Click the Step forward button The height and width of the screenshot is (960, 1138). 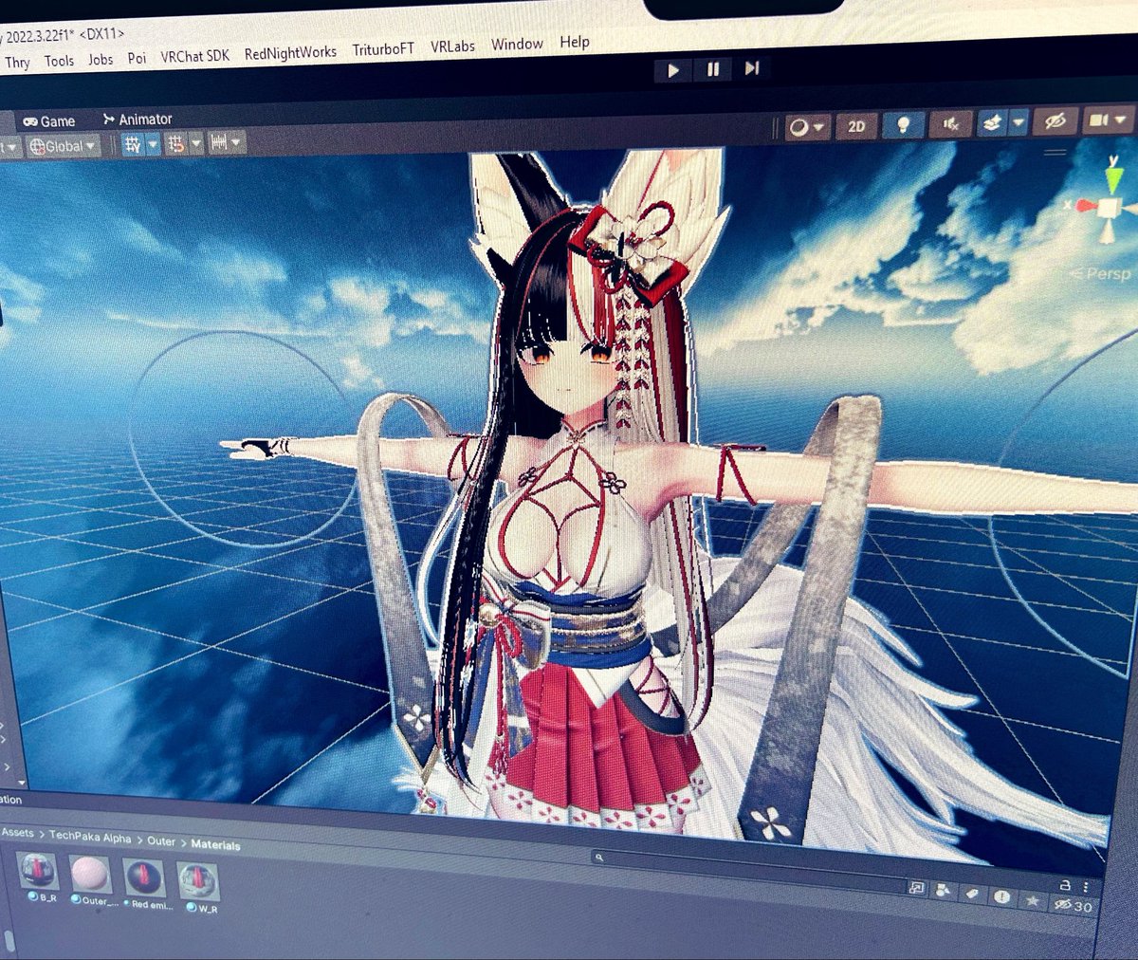(x=752, y=68)
